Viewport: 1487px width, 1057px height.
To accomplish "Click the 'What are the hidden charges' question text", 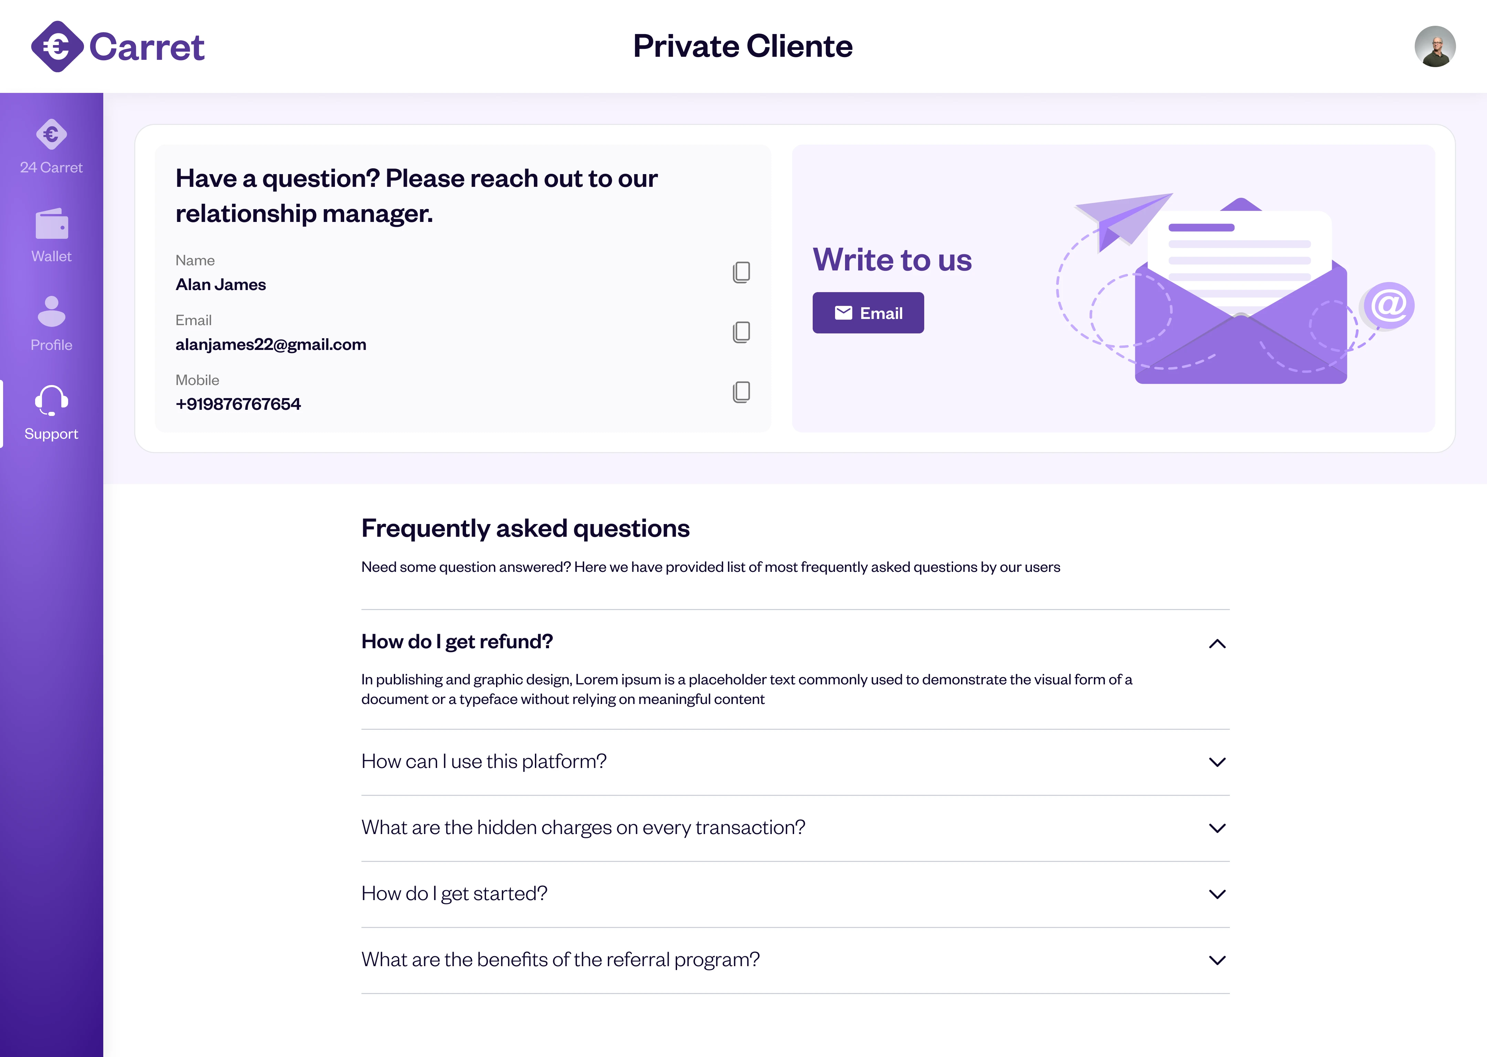I will pyautogui.click(x=583, y=827).
